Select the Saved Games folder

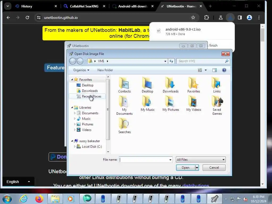217,106
